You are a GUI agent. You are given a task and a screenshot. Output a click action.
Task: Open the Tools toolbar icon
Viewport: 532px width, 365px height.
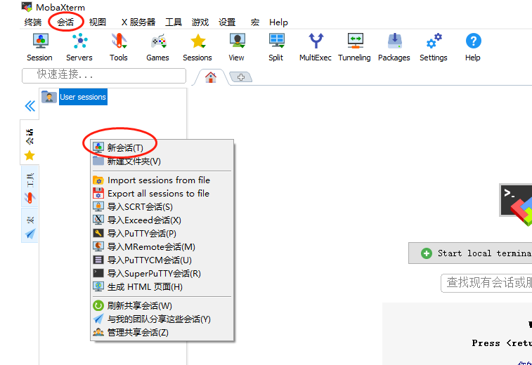(119, 47)
